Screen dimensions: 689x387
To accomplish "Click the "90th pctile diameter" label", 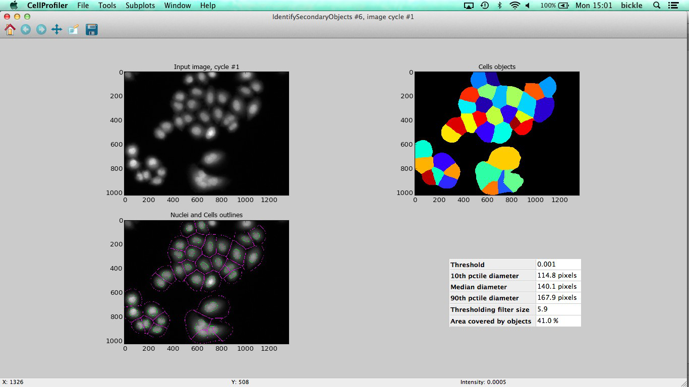I will click(485, 298).
